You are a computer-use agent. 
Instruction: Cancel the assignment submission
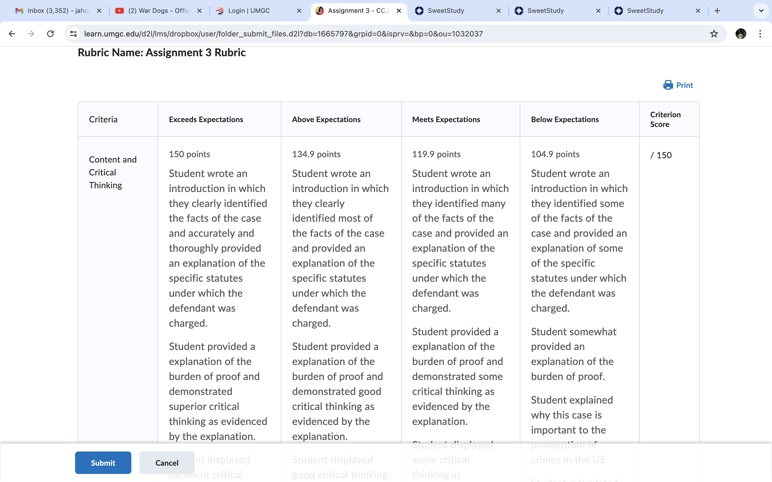pyautogui.click(x=167, y=462)
